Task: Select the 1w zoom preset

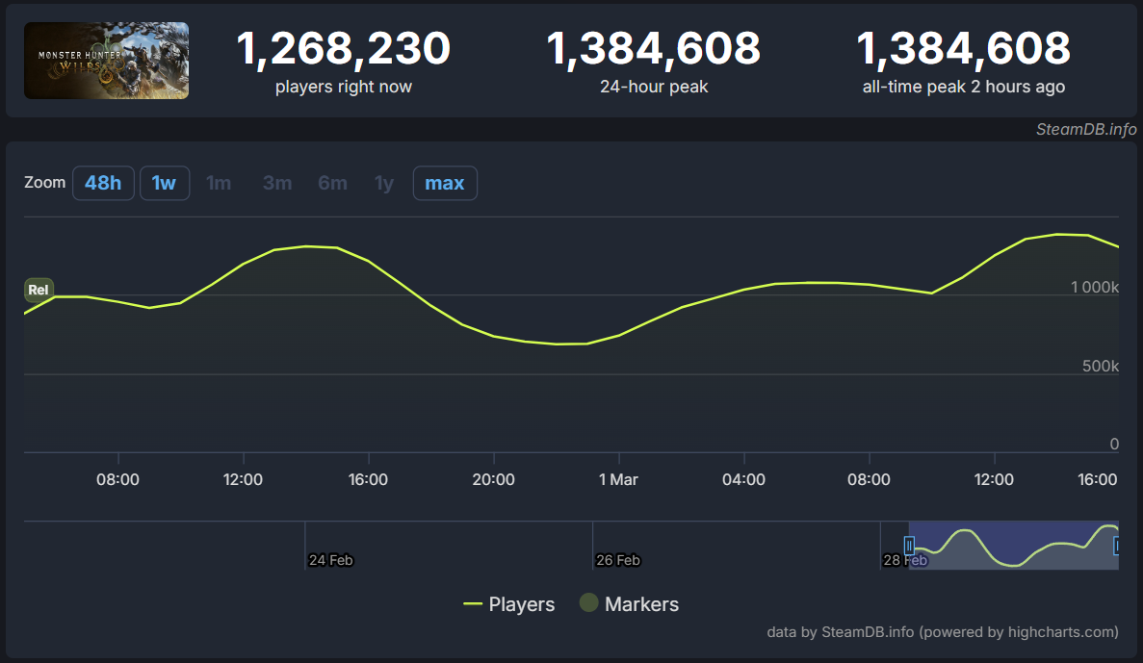Action: [x=165, y=183]
